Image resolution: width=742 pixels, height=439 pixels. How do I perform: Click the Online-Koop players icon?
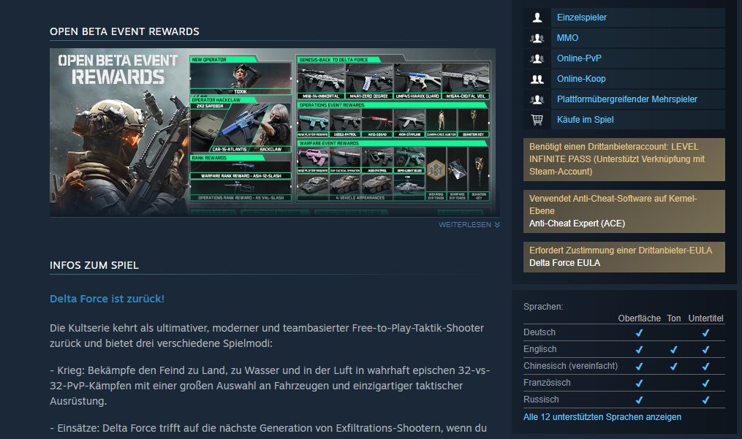[x=537, y=79]
